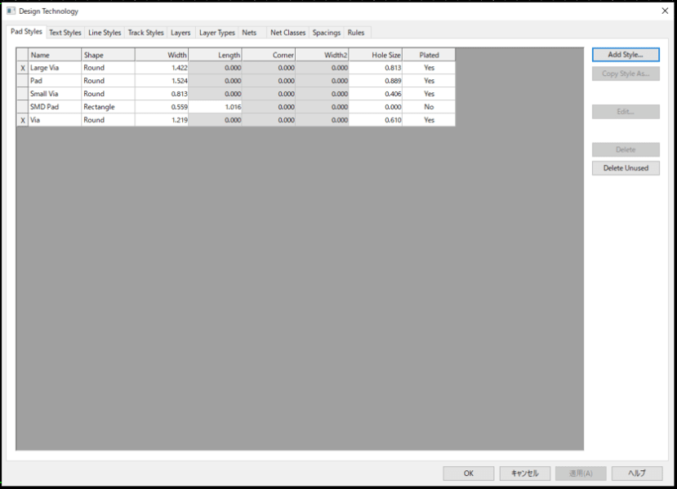Click the 0.406 hole size value

376,94
